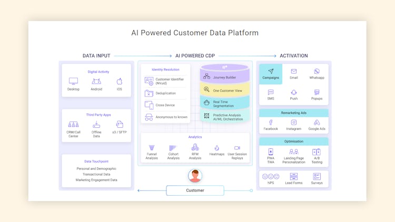Click the Journey Builder icon

coord(206,76)
